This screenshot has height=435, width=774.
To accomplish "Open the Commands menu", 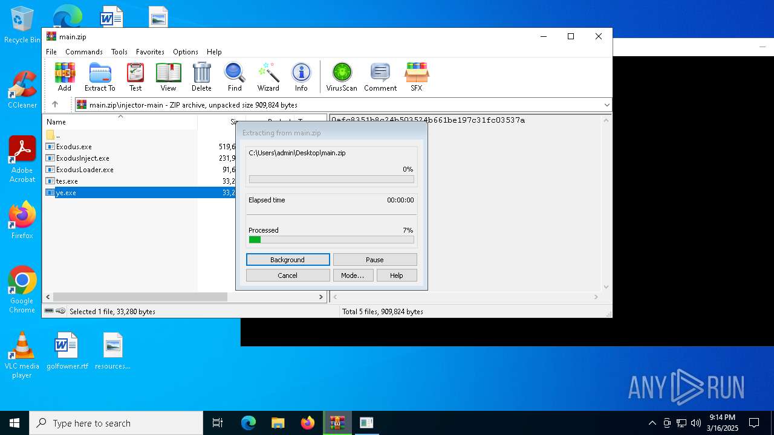I will (84, 52).
